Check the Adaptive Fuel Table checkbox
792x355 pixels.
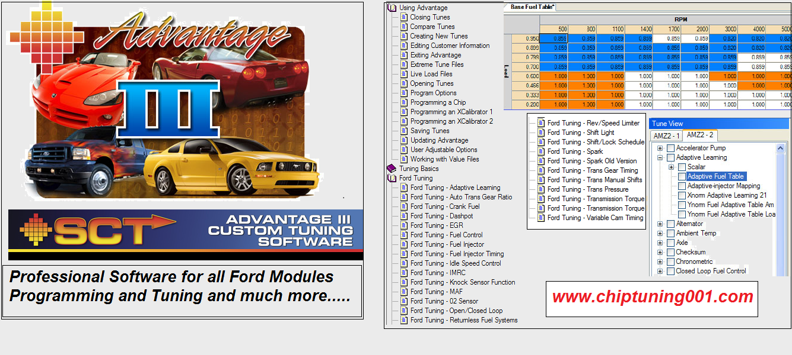coord(682,176)
